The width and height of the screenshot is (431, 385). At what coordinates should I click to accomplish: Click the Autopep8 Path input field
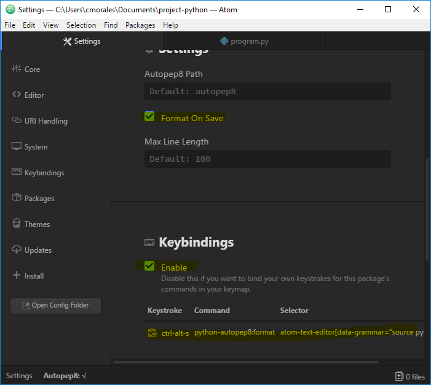(x=267, y=91)
